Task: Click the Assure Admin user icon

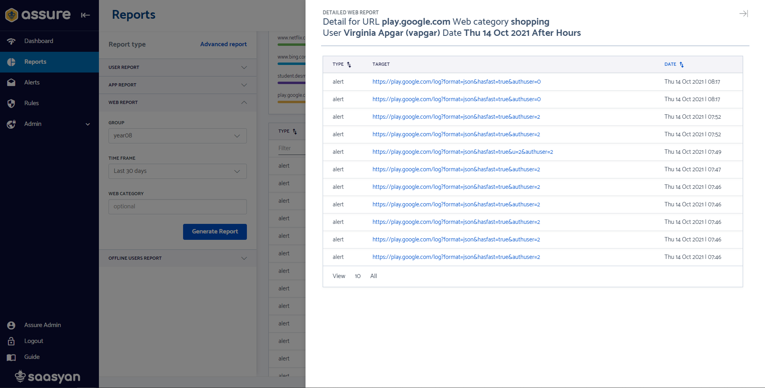Action: (11, 325)
